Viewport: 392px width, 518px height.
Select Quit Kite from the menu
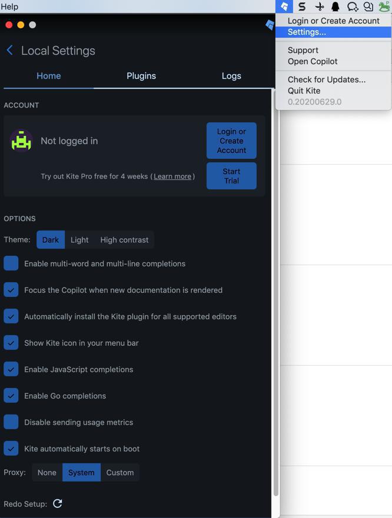tap(334, 91)
